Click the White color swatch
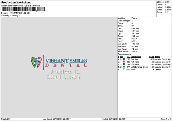The image size is (172, 121). point(124,69)
